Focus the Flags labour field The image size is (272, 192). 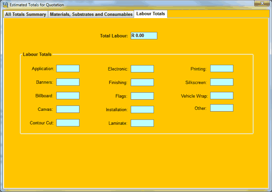(x=142, y=96)
